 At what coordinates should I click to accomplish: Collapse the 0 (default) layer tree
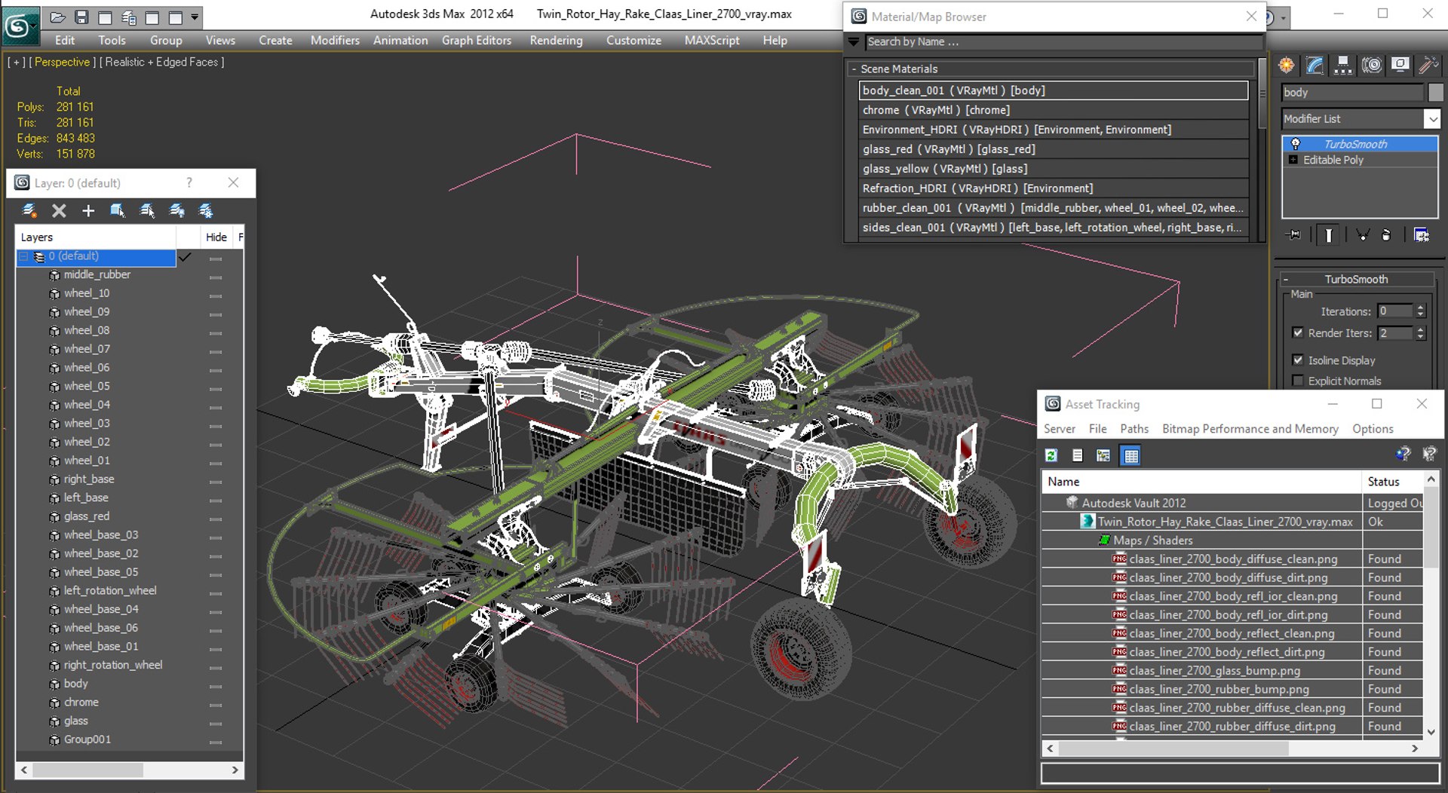[x=23, y=257]
